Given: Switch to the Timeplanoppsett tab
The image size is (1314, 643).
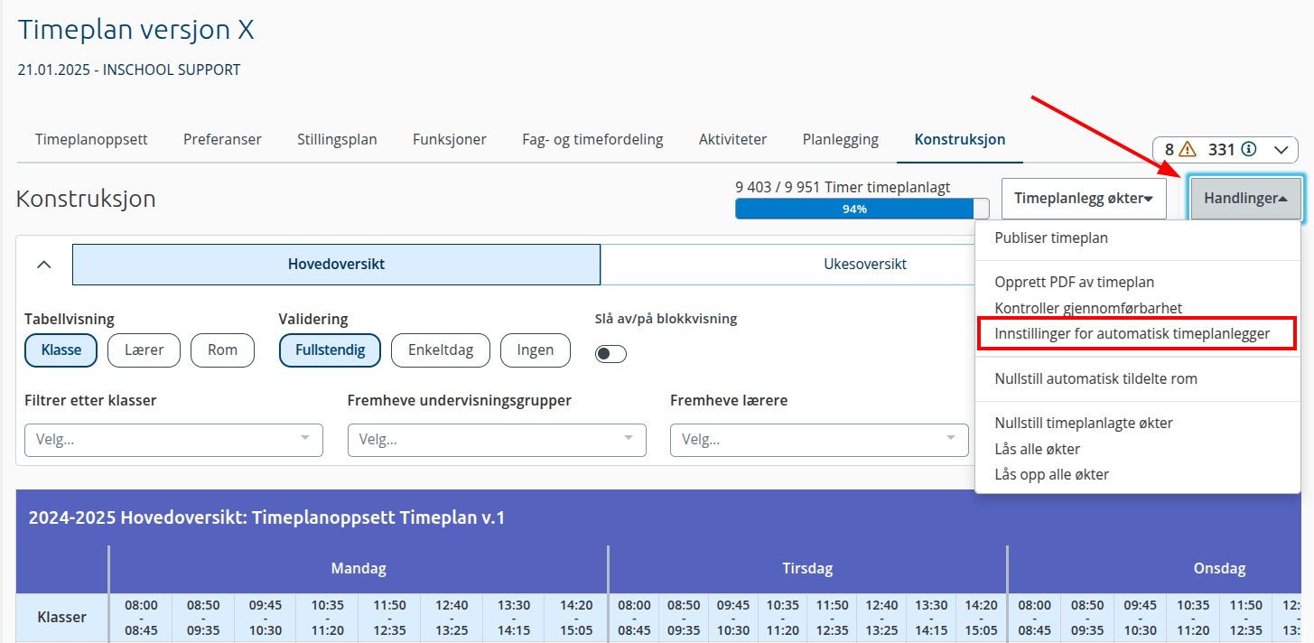Looking at the screenshot, I should click(91, 139).
